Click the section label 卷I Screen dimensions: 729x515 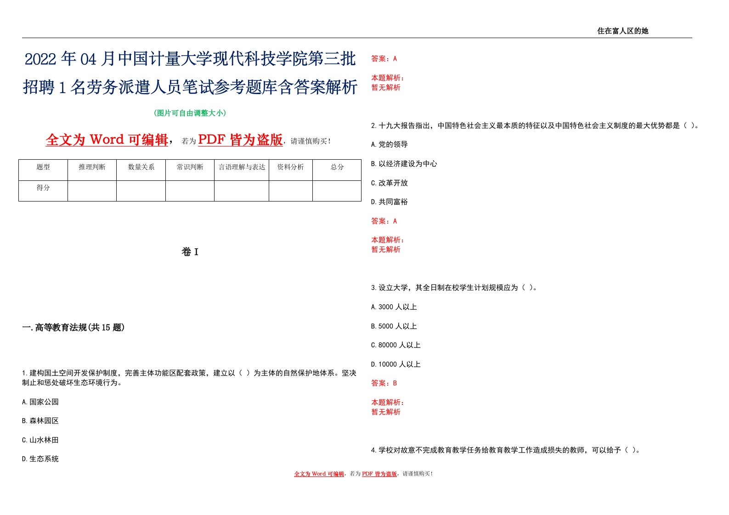(x=190, y=252)
